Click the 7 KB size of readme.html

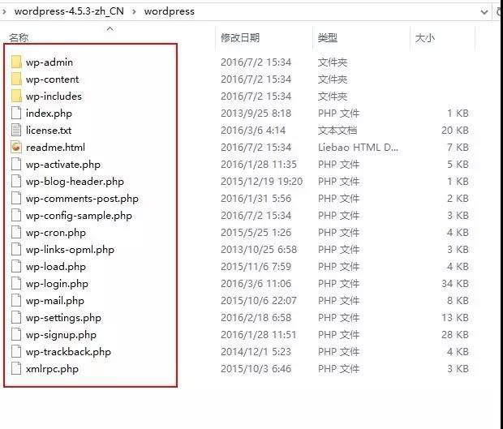[458, 147]
